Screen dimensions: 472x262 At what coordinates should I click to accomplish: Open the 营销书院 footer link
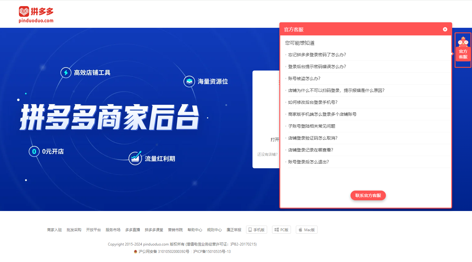pos(175,230)
